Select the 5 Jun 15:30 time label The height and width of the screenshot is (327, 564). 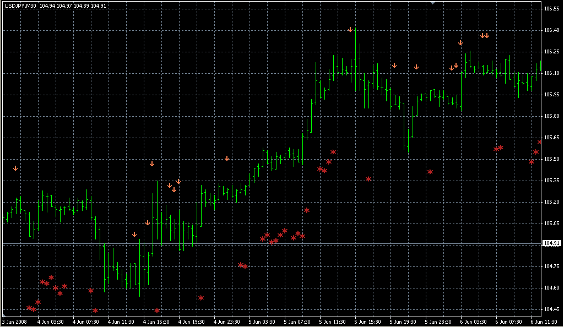(x=367, y=321)
